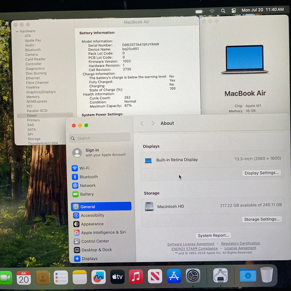Open Apple TV in the Dock
291x291 pixels.
[x=117, y=277]
